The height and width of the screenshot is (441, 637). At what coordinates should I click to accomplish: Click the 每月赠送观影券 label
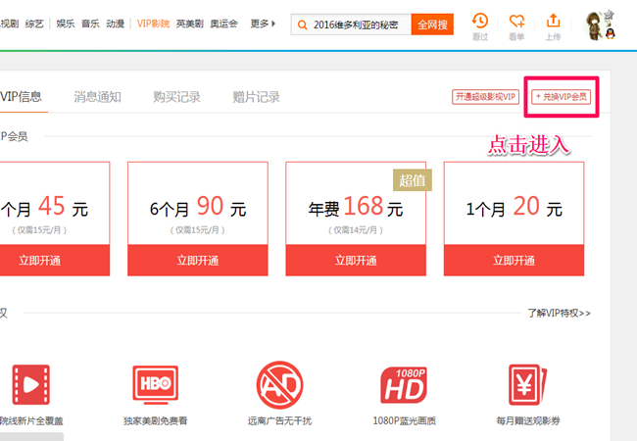(528, 420)
